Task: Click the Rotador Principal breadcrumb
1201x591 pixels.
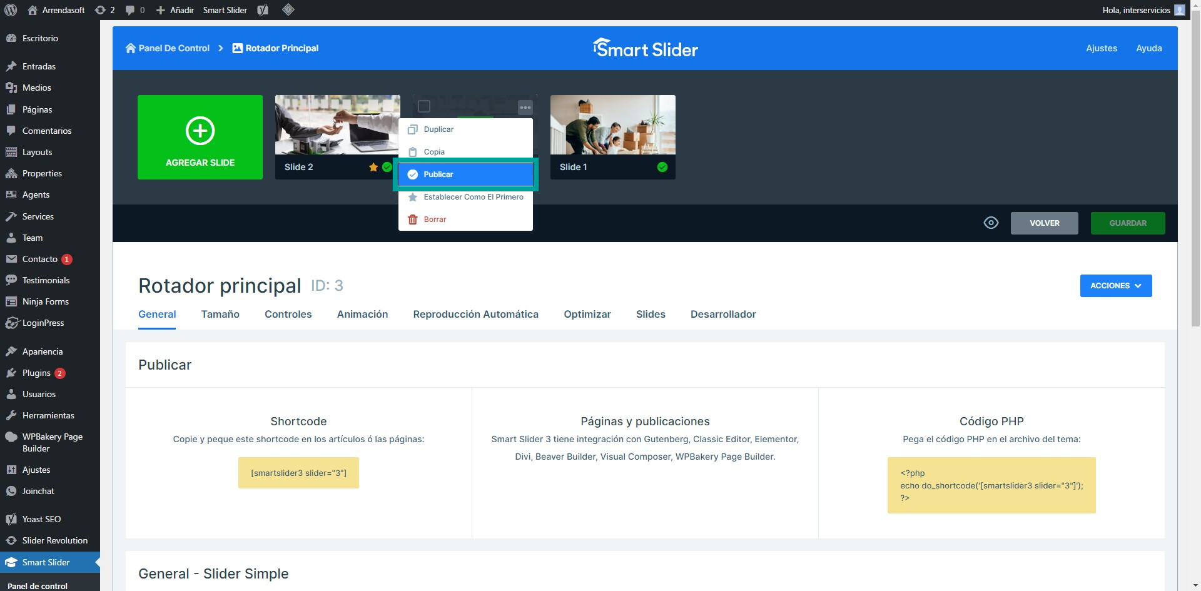Action: tap(275, 48)
